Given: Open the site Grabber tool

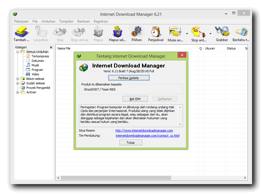Looking at the screenshot, I should (222, 31).
